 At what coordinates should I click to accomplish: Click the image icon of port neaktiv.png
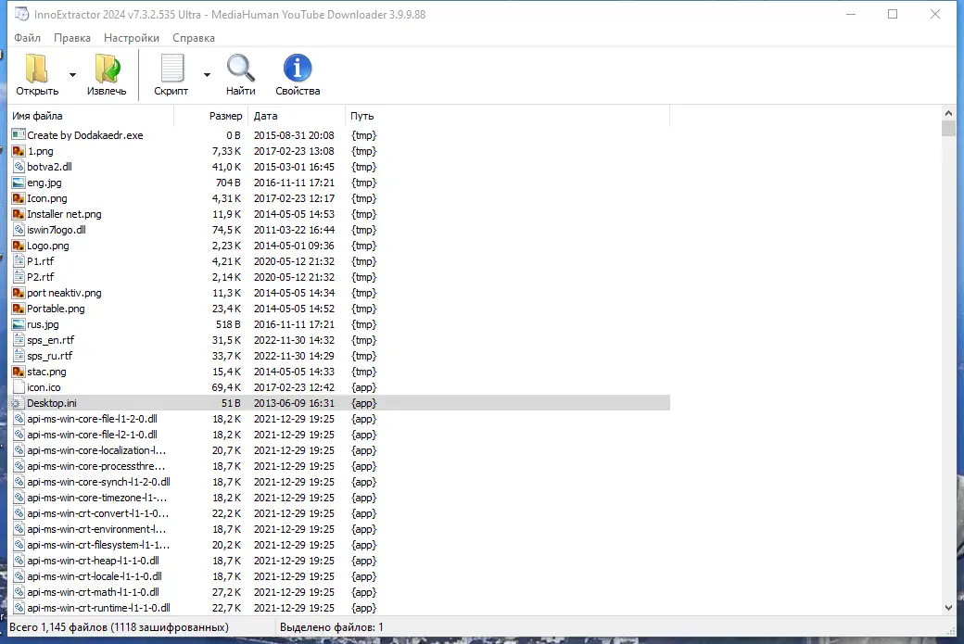tap(19, 293)
